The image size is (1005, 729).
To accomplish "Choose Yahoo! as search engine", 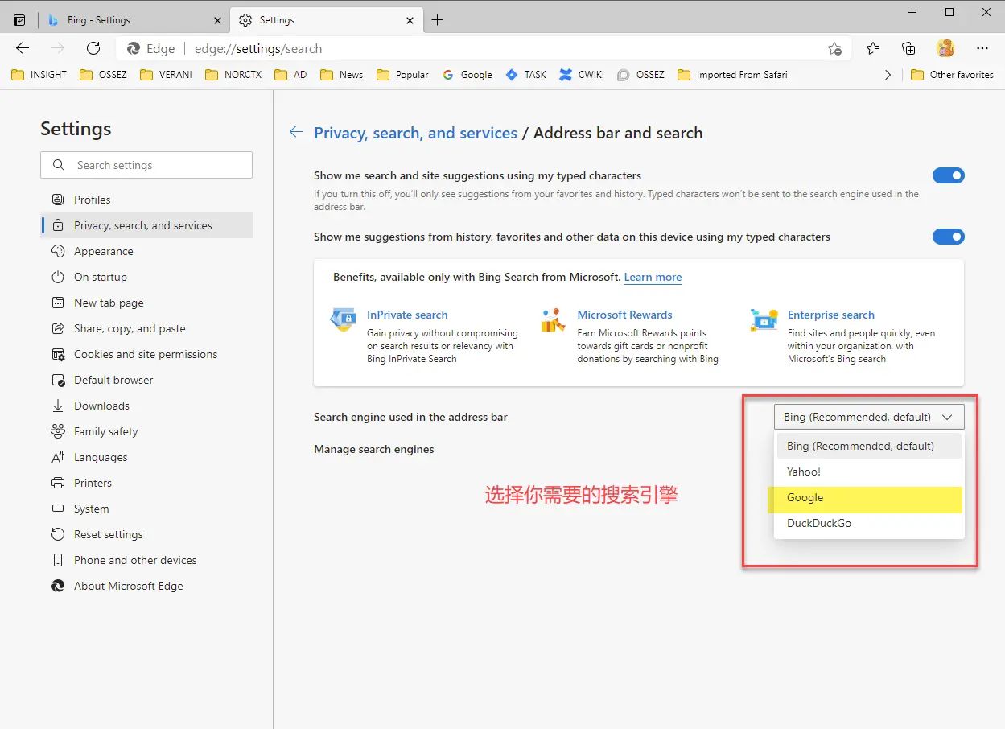I will 869,472.
